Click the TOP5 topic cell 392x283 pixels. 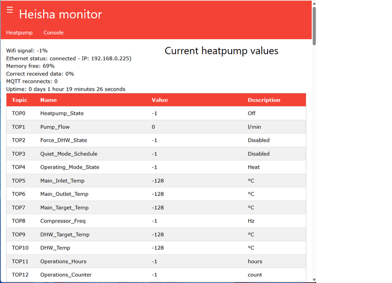19,180
